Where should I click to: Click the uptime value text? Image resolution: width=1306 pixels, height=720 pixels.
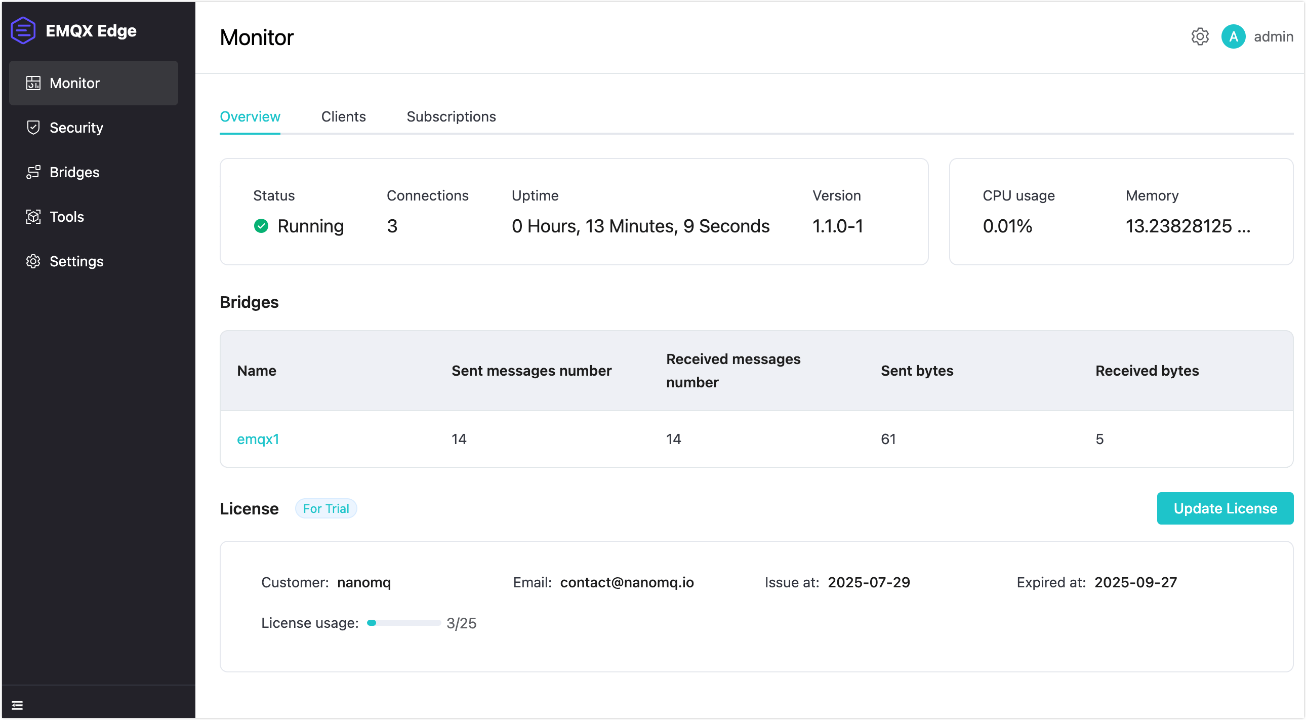click(x=640, y=226)
